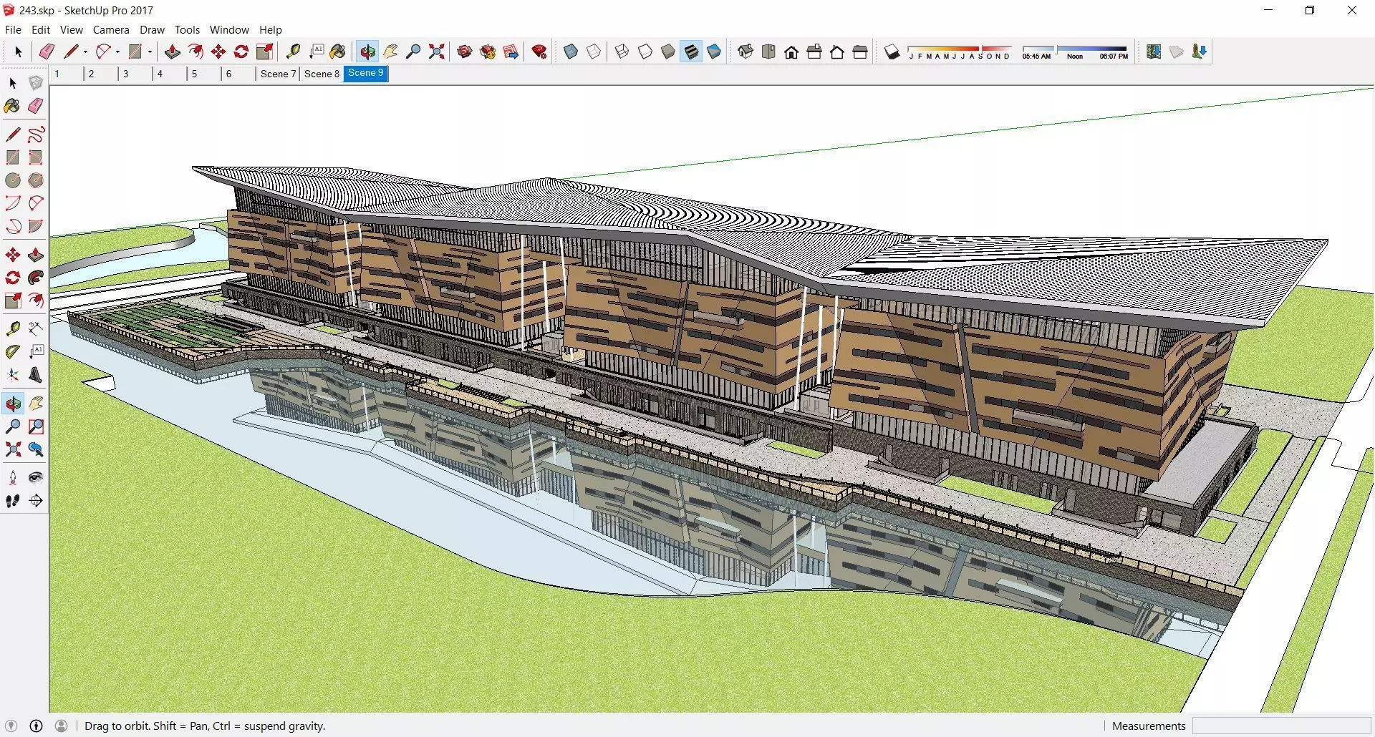Open the Camera menu
The width and height of the screenshot is (1375, 737).
point(111,30)
